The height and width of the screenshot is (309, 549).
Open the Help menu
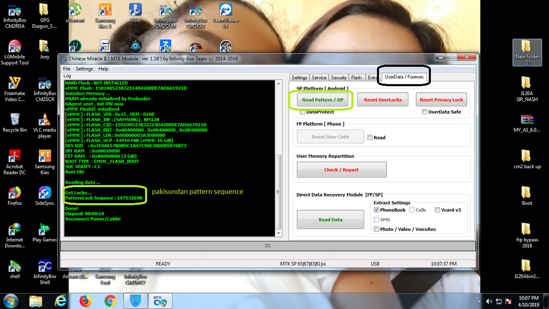(103, 69)
